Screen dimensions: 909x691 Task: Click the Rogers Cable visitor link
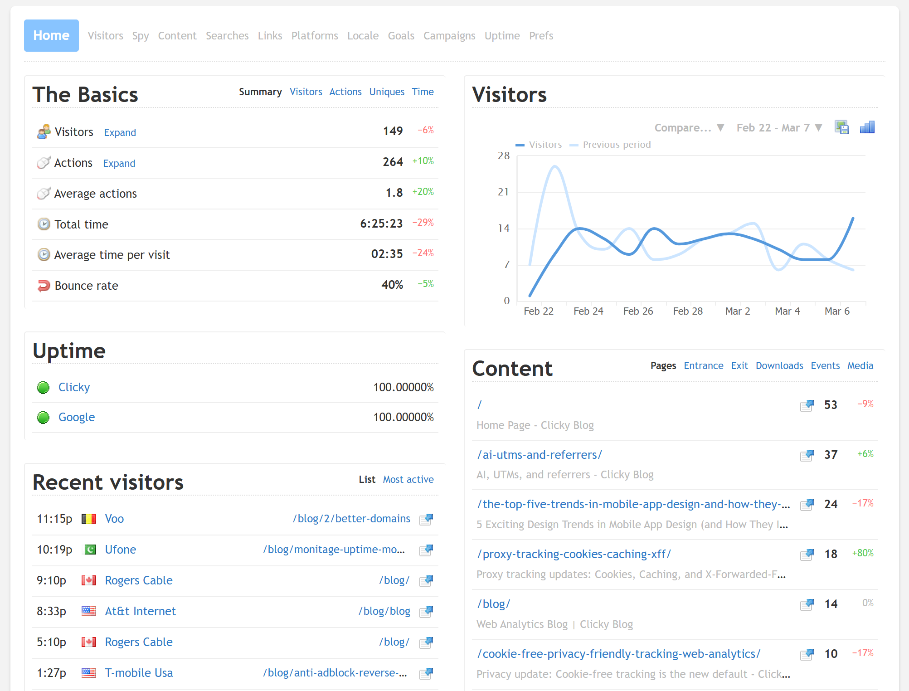click(x=138, y=580)
